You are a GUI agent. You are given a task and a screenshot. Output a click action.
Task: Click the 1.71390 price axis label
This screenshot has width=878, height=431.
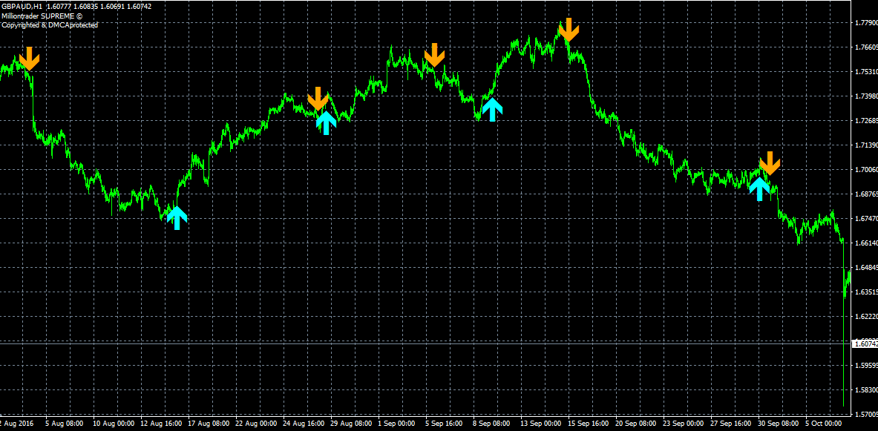(865, 145)
